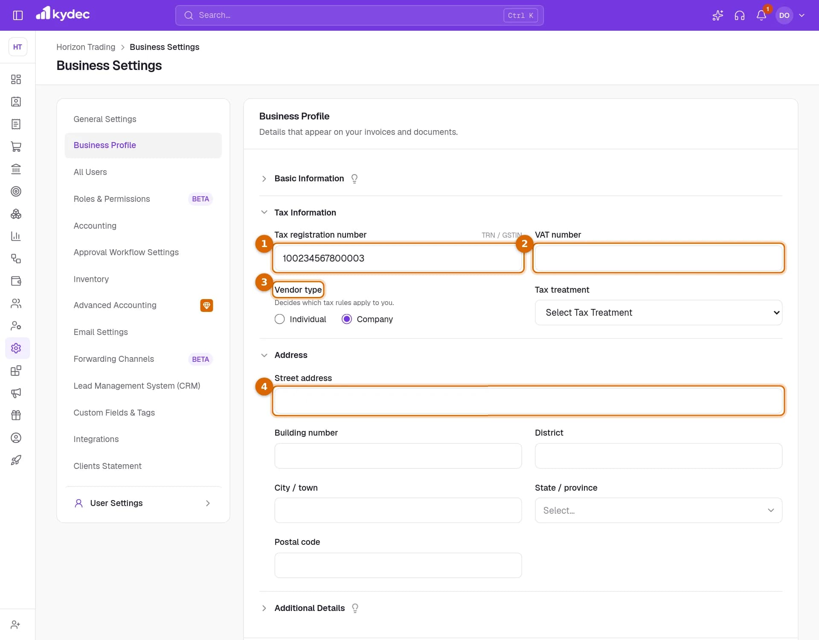
Task: Collapse the Address section
Action: point(264,355)
